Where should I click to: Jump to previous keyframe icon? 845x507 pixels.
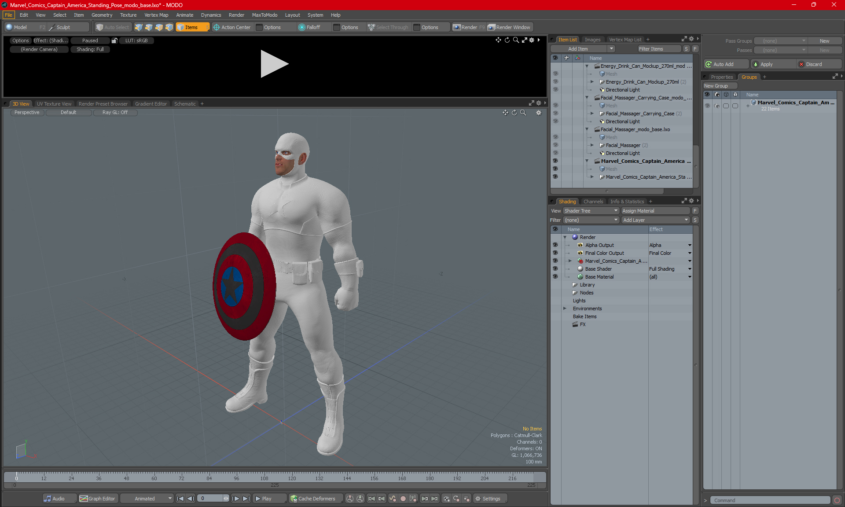[x=382, y=499]
